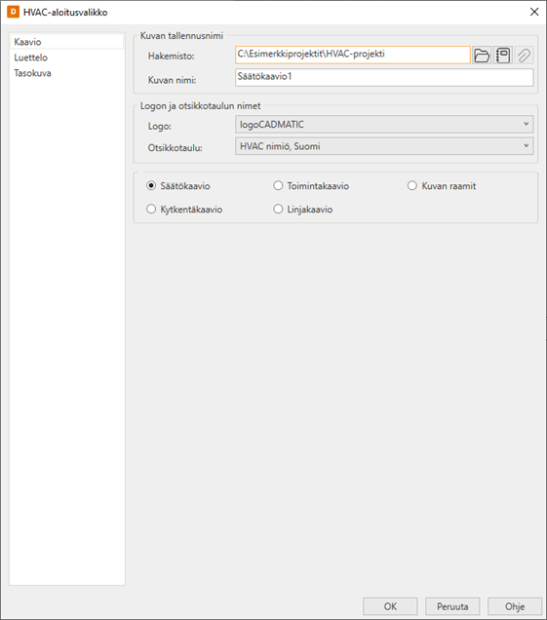Viewport: 547px width, 620px height.
Task: Close the HVAC-aloitusvalikko dialog
Action: (x=534, y=12)
